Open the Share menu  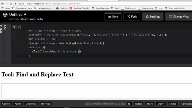(150, 104)
